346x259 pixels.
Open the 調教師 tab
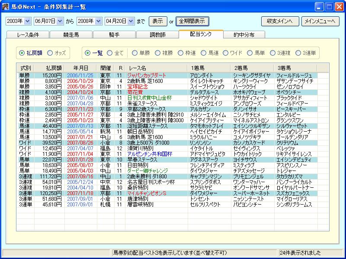(157, 35)
